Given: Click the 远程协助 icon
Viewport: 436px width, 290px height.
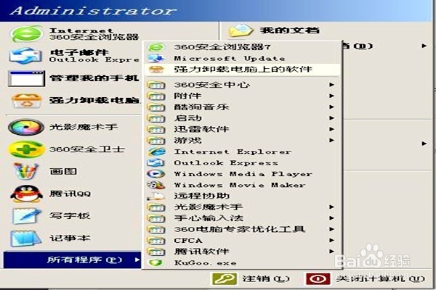Looking at the screenshot, I should click(156, 196).
